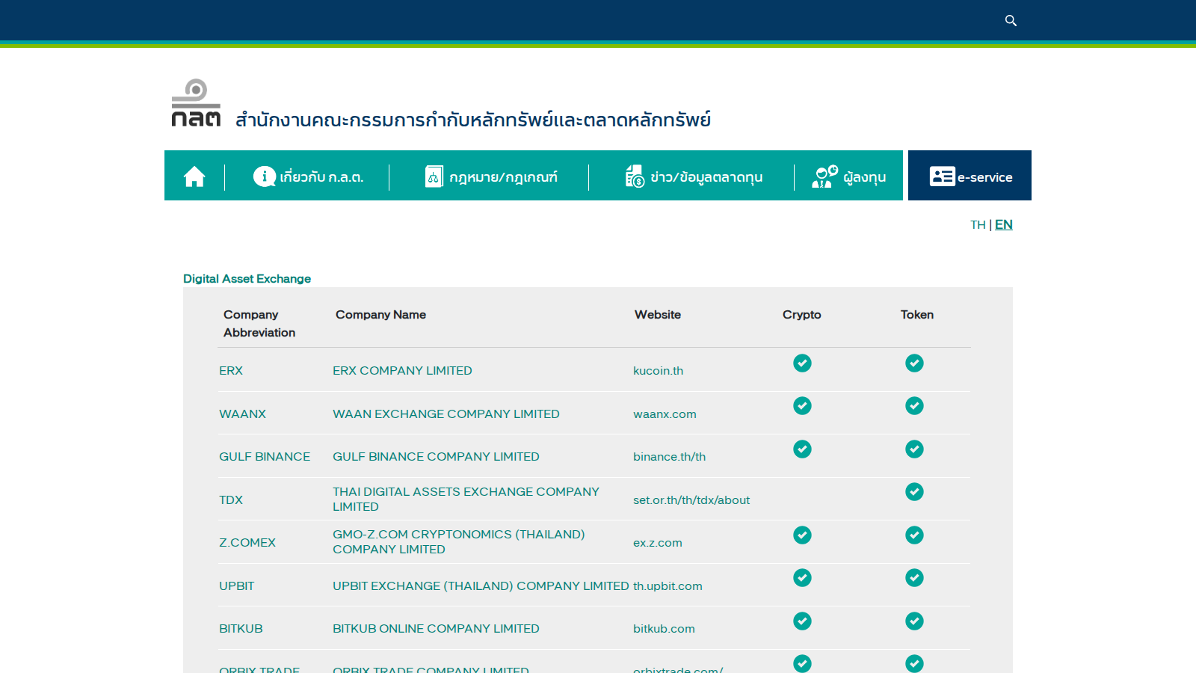Image resolution: width=1196 pixels, height=673 pixels.
Task: Open the ex.z.com website link
Action: 658,543
